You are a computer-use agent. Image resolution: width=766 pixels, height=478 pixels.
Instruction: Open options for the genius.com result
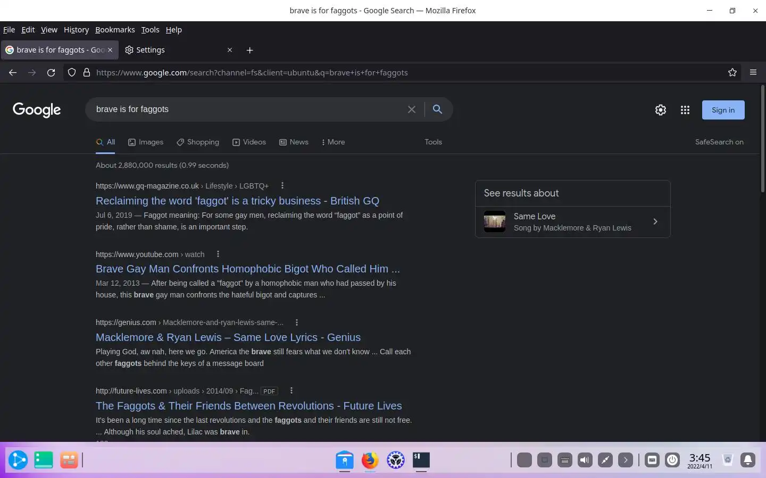[297, 322]
